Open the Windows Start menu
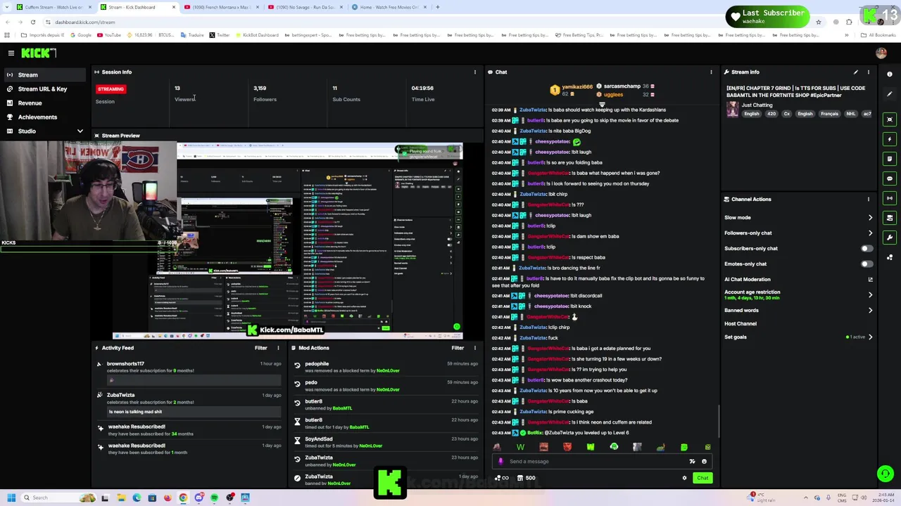This screenshot has height=506, width=901. (11, 498)
